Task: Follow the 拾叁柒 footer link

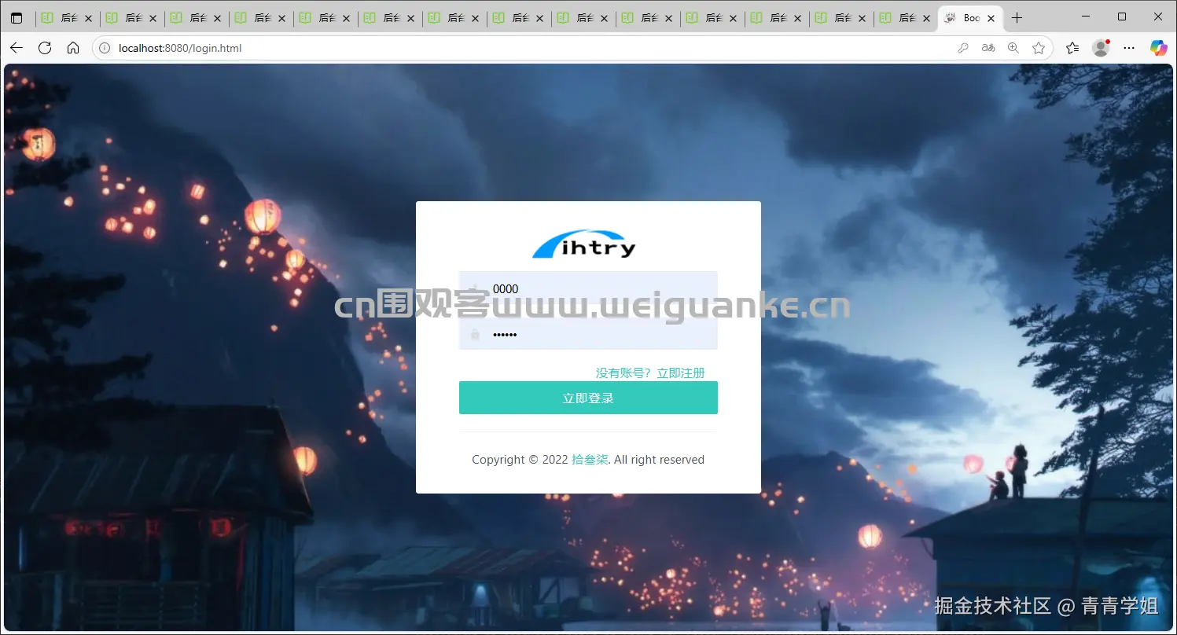Action: click(x=590, y=460)
